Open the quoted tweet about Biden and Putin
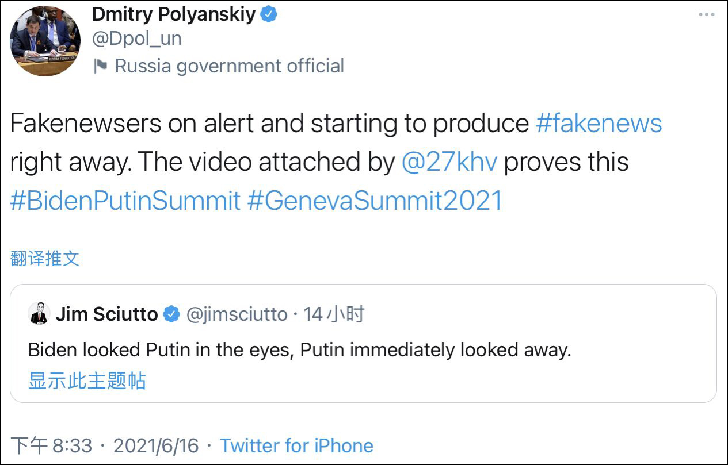Image resolution: width=728 pixels, height=465 pixels. [x=299, y=349]
